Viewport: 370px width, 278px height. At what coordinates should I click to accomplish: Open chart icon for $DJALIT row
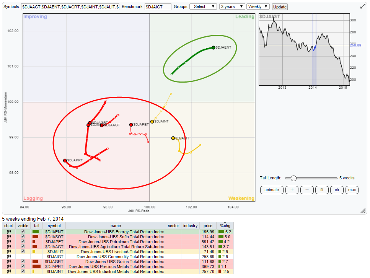[x=9, y=252]
